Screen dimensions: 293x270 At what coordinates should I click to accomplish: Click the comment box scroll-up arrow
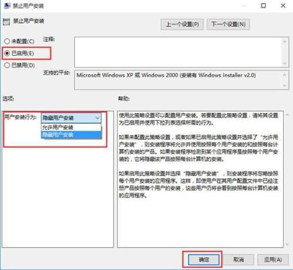tap(285, 41)
